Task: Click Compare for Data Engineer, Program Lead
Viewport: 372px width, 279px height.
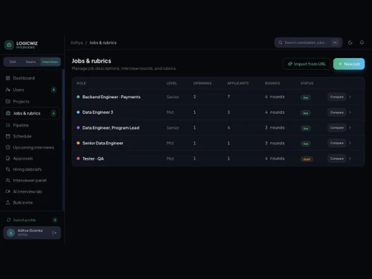Action: [337, 128]
